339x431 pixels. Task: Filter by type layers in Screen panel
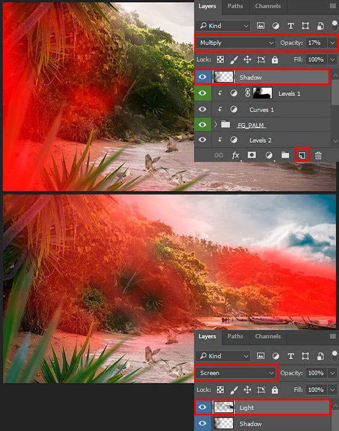pos(290,356)
